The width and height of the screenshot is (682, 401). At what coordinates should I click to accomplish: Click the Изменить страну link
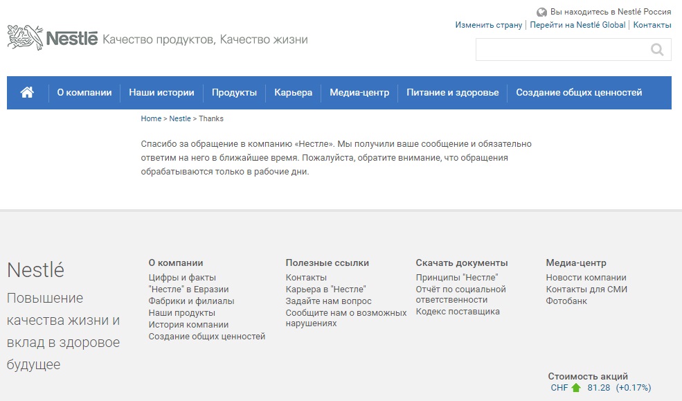pos(488,25)
